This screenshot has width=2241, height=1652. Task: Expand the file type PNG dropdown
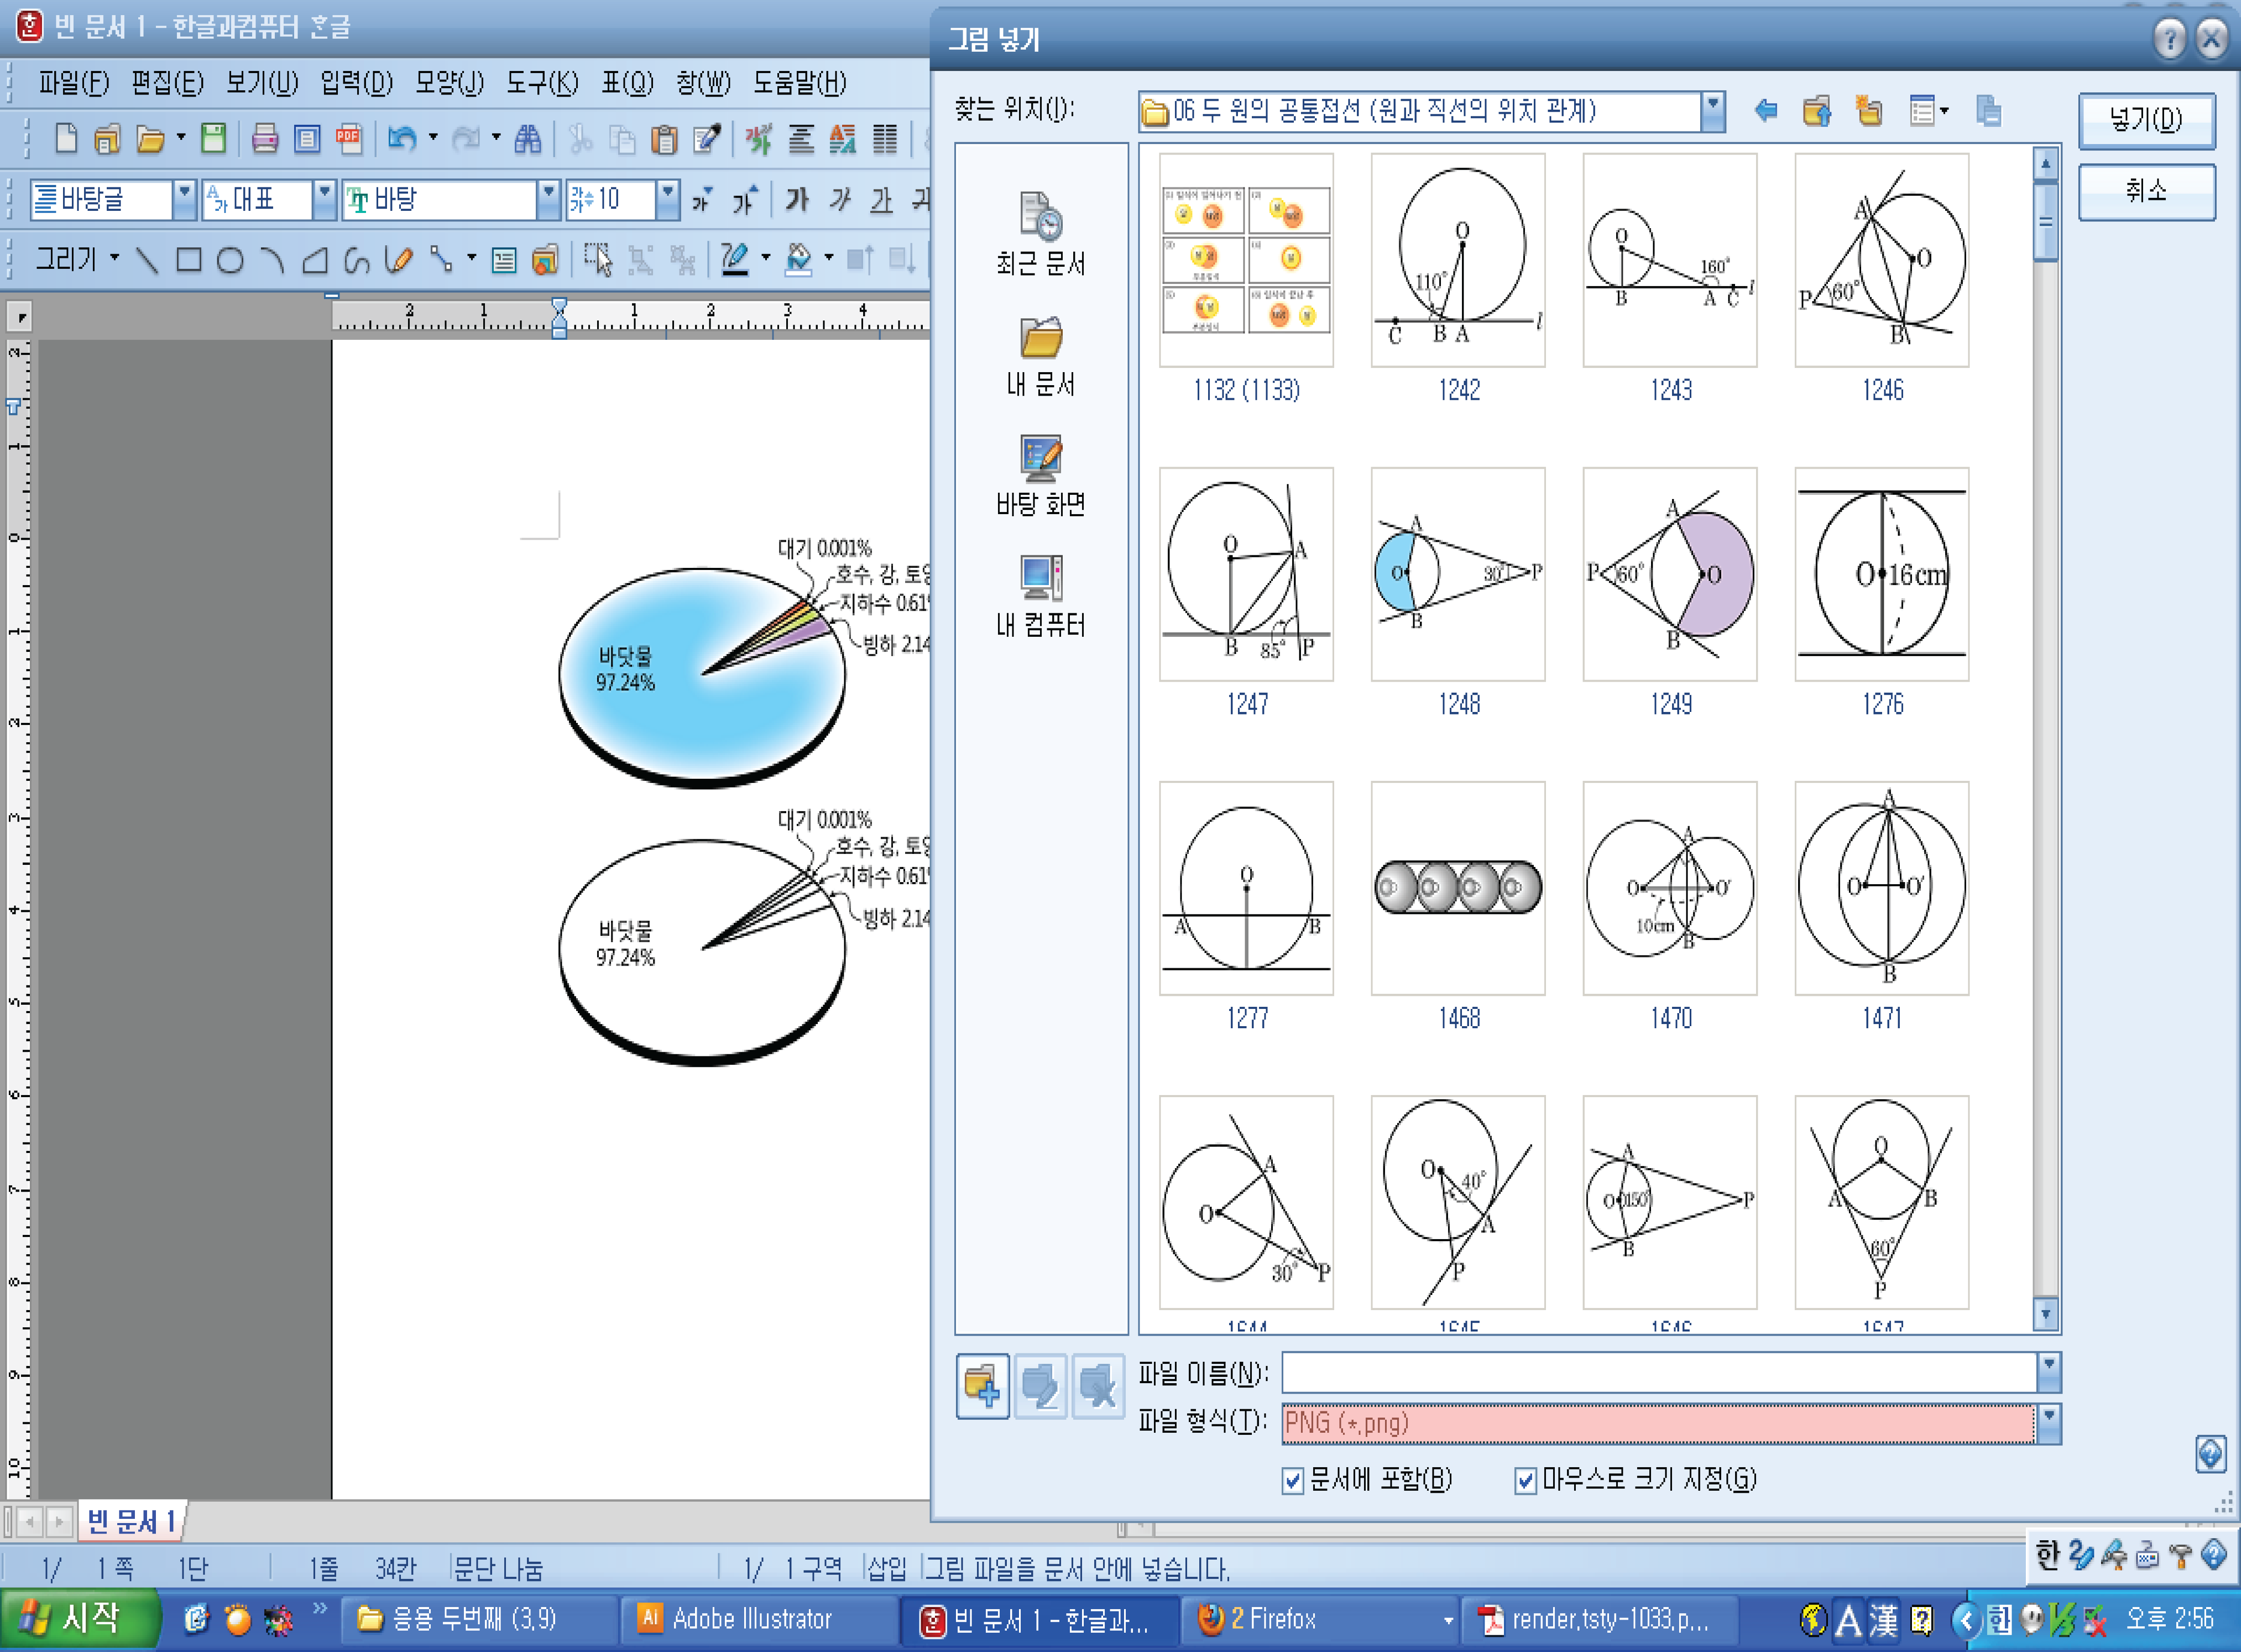coord(2048,1424)
